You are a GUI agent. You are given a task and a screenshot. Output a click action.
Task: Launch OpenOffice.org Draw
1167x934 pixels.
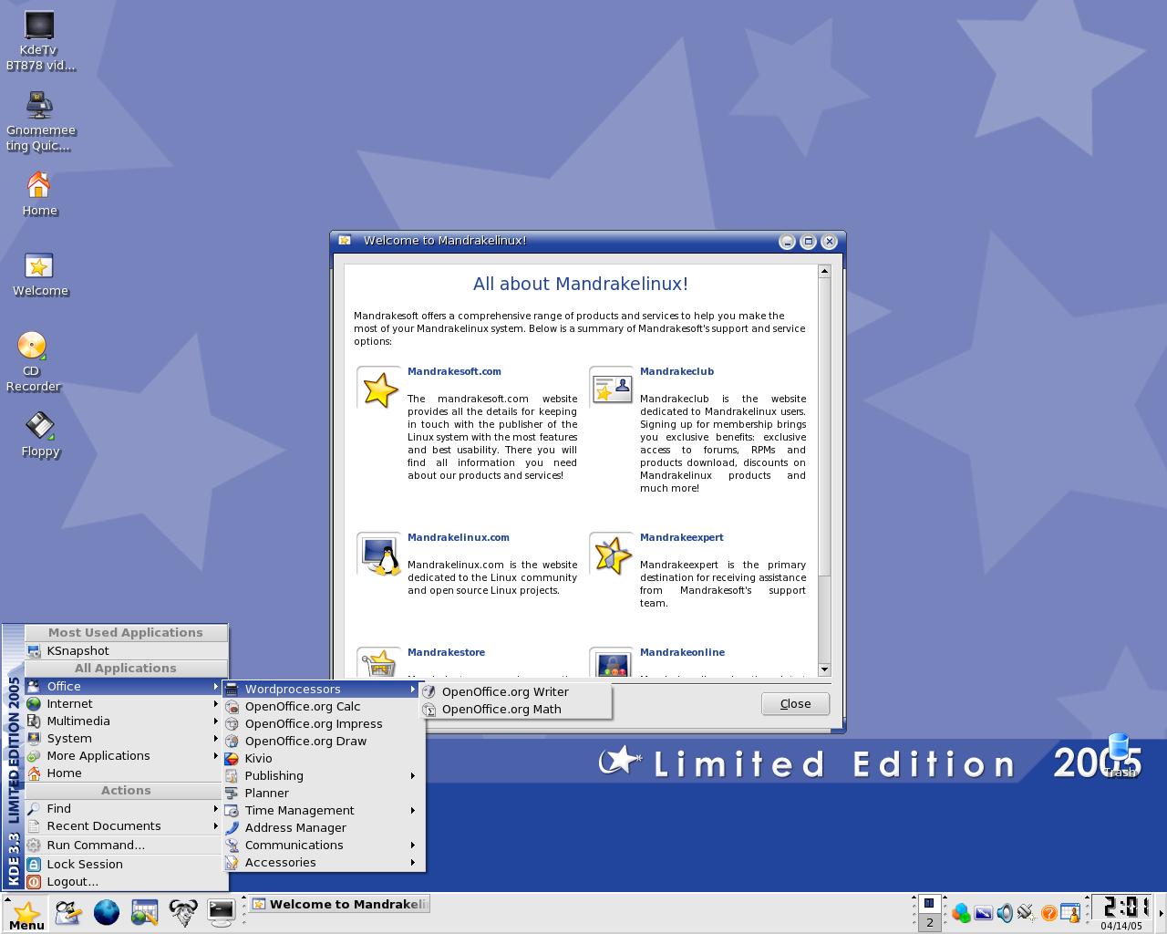tap(324, 741)
